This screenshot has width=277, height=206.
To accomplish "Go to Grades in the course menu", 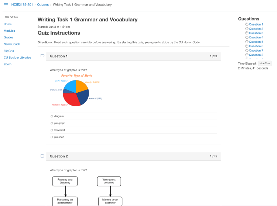I will [8, 37].
